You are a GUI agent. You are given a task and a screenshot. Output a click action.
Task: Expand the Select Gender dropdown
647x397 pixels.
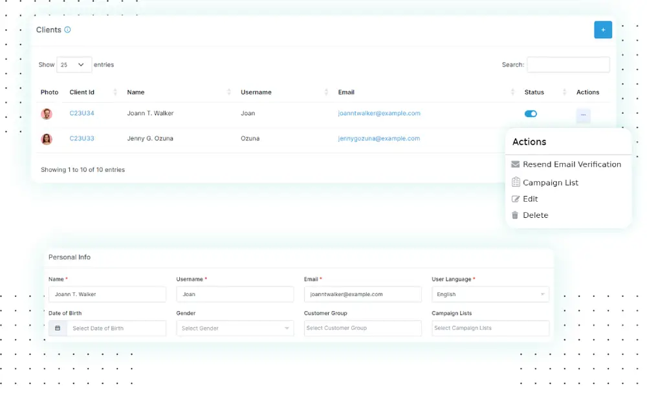click(x=234, y=328)
